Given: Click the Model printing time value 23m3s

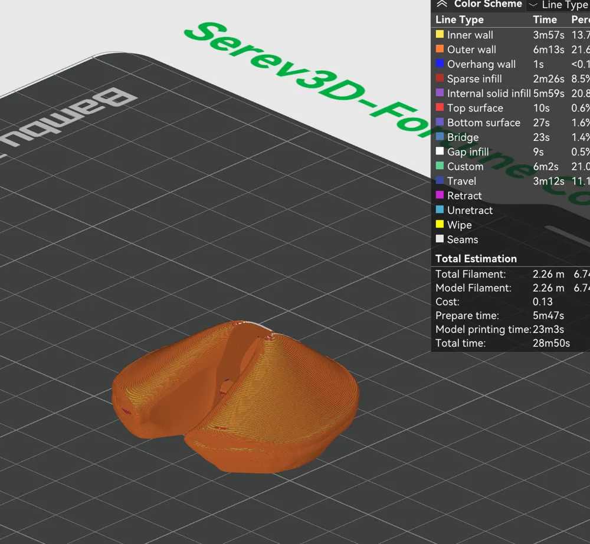Looking at the screenshot, I should tap(548, 329).
